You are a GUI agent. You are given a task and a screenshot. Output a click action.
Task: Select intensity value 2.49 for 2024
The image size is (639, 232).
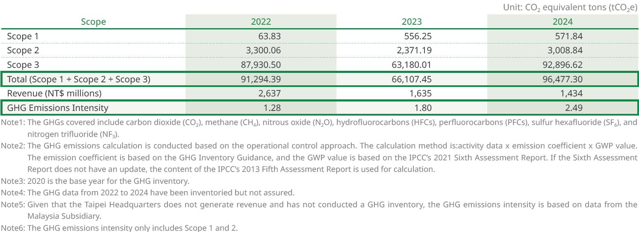[574, 108]
